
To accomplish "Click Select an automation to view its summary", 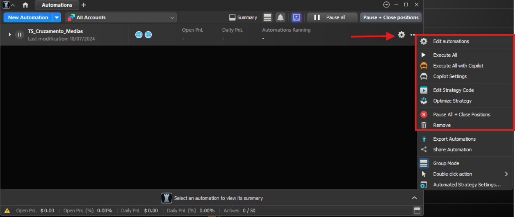I will coord(218,198).
